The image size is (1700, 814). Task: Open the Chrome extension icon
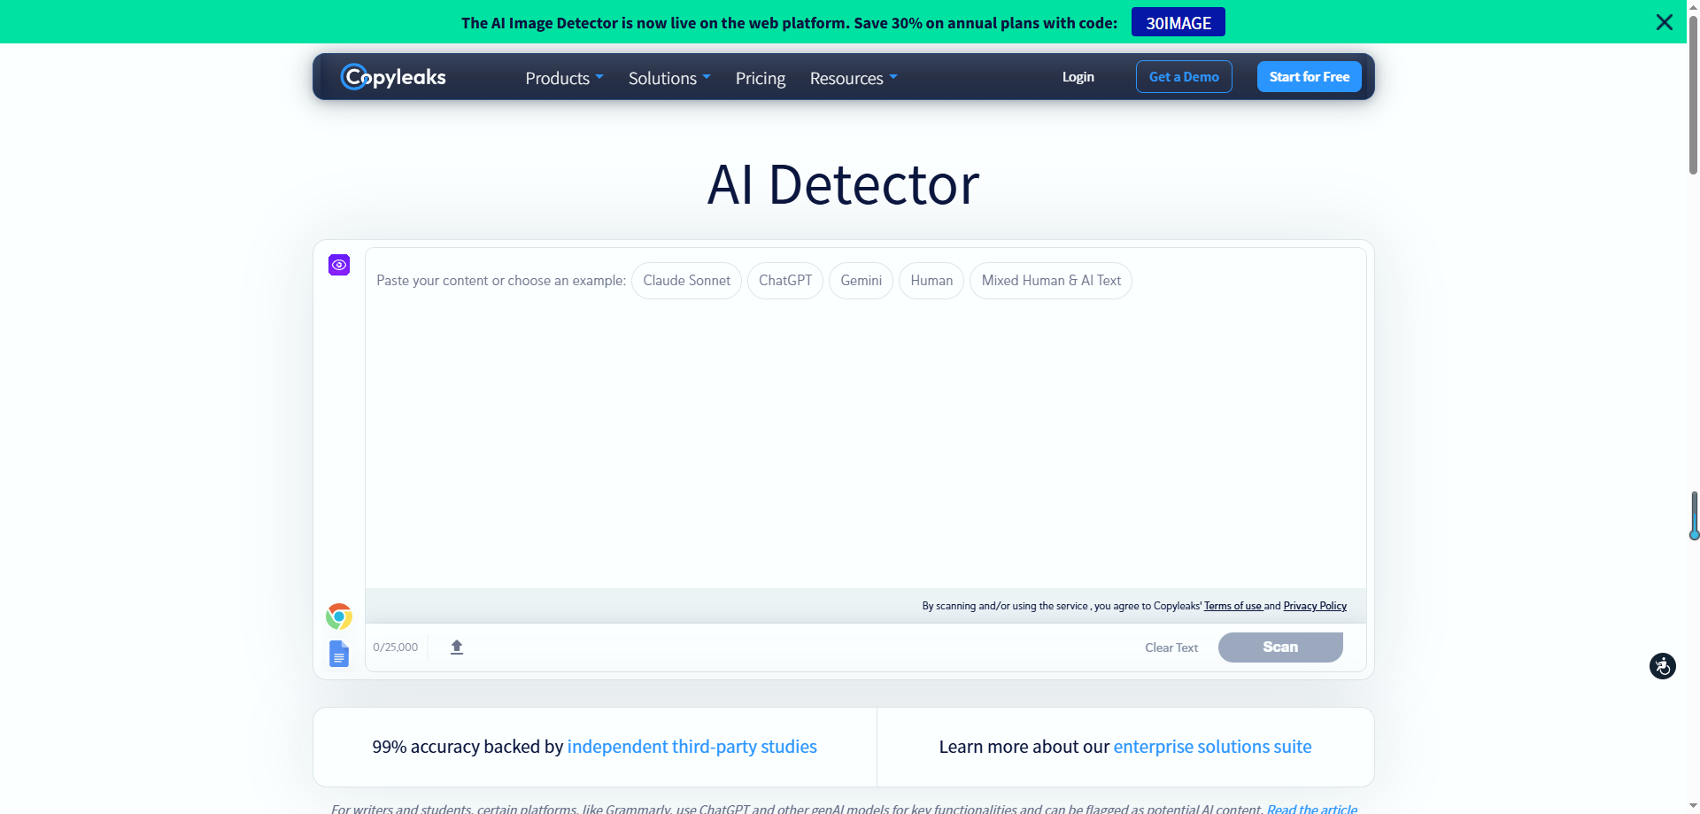(339, 616)
